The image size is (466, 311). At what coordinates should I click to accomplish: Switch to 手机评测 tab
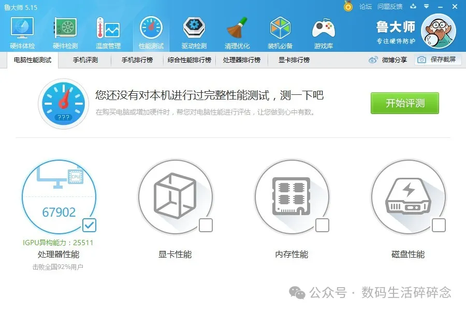[x=85, y=60]
